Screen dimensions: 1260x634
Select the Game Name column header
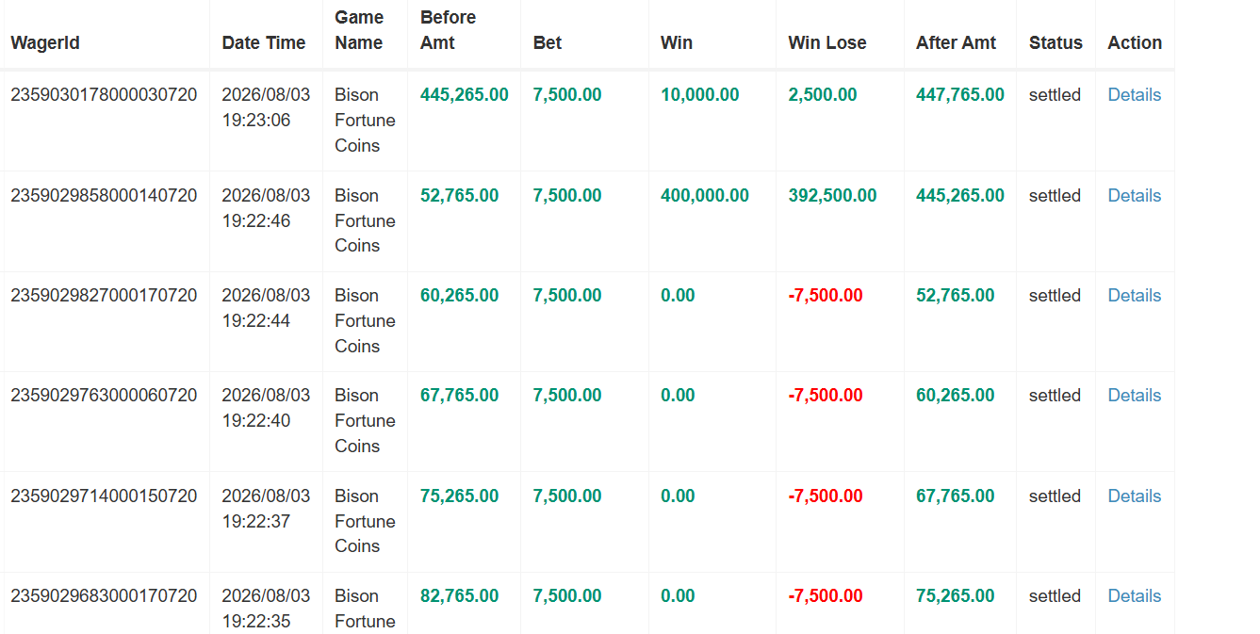point(359,30)
